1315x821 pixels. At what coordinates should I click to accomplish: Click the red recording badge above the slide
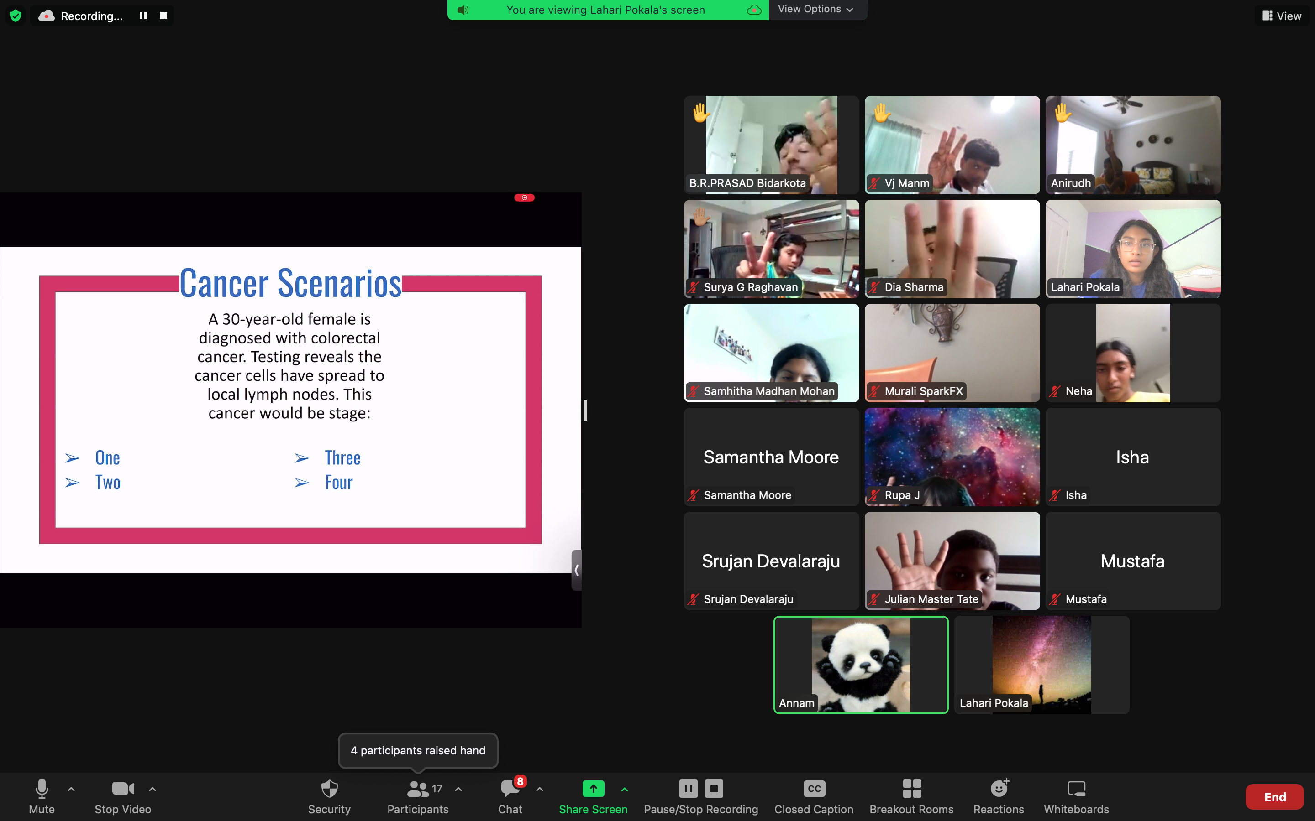524,197
